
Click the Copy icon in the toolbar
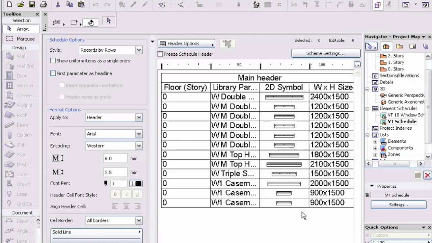(70, 5)
